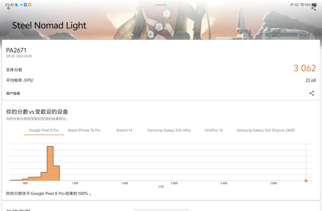Open the Samsung Galaxy S24 (Exynos 2400) tab

[x=266, y=130]
